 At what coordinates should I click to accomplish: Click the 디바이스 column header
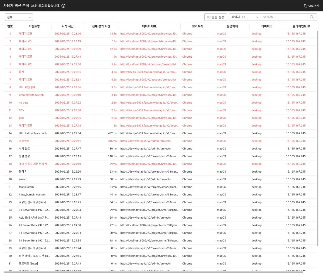pos(267,26)
